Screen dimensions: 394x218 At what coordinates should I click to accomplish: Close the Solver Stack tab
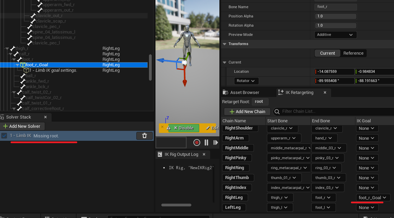[x=45, y=117]
